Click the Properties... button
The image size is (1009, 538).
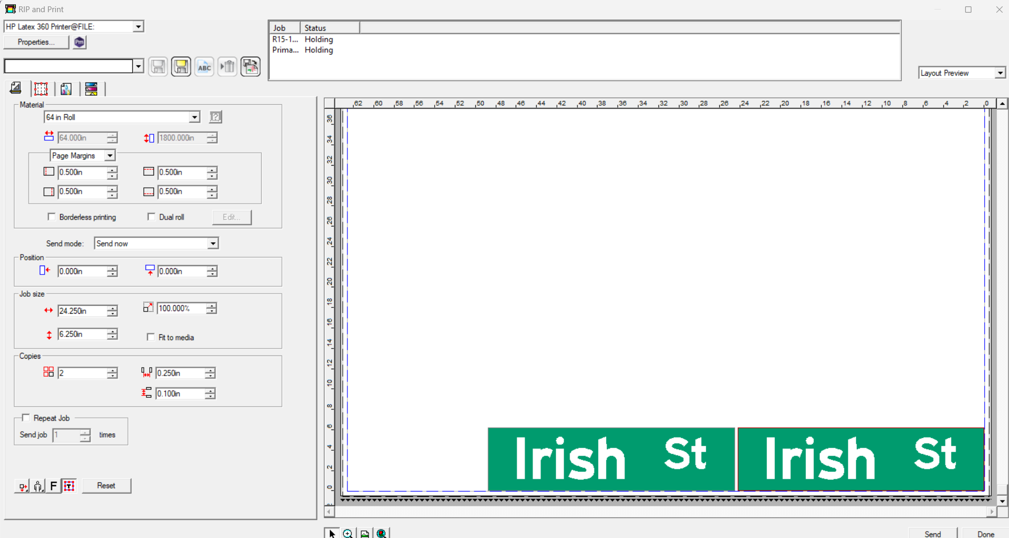point(36,42)
